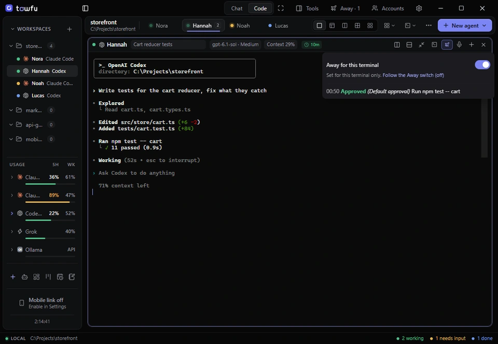Viewport: 498px width, 344px height.
Task: Open the scheduled tasks calendar-clock icon
Action: (x=60, y=277)
